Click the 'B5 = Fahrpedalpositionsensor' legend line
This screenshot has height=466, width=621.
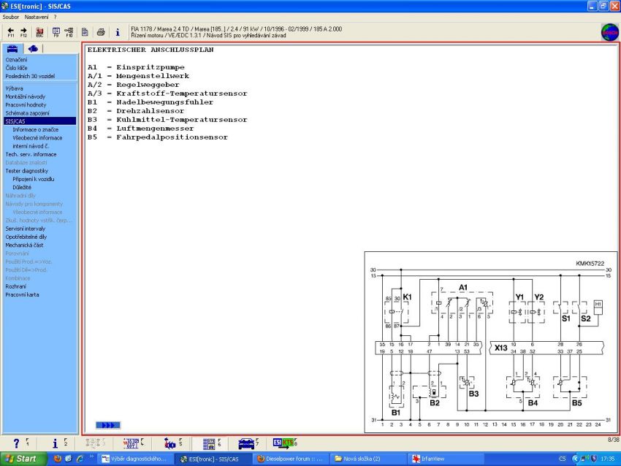coord(158,137)
